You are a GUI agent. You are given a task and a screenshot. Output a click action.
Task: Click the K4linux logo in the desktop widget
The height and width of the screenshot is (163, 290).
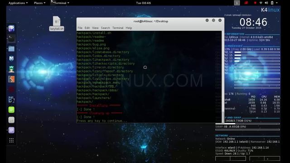point(270,10)
